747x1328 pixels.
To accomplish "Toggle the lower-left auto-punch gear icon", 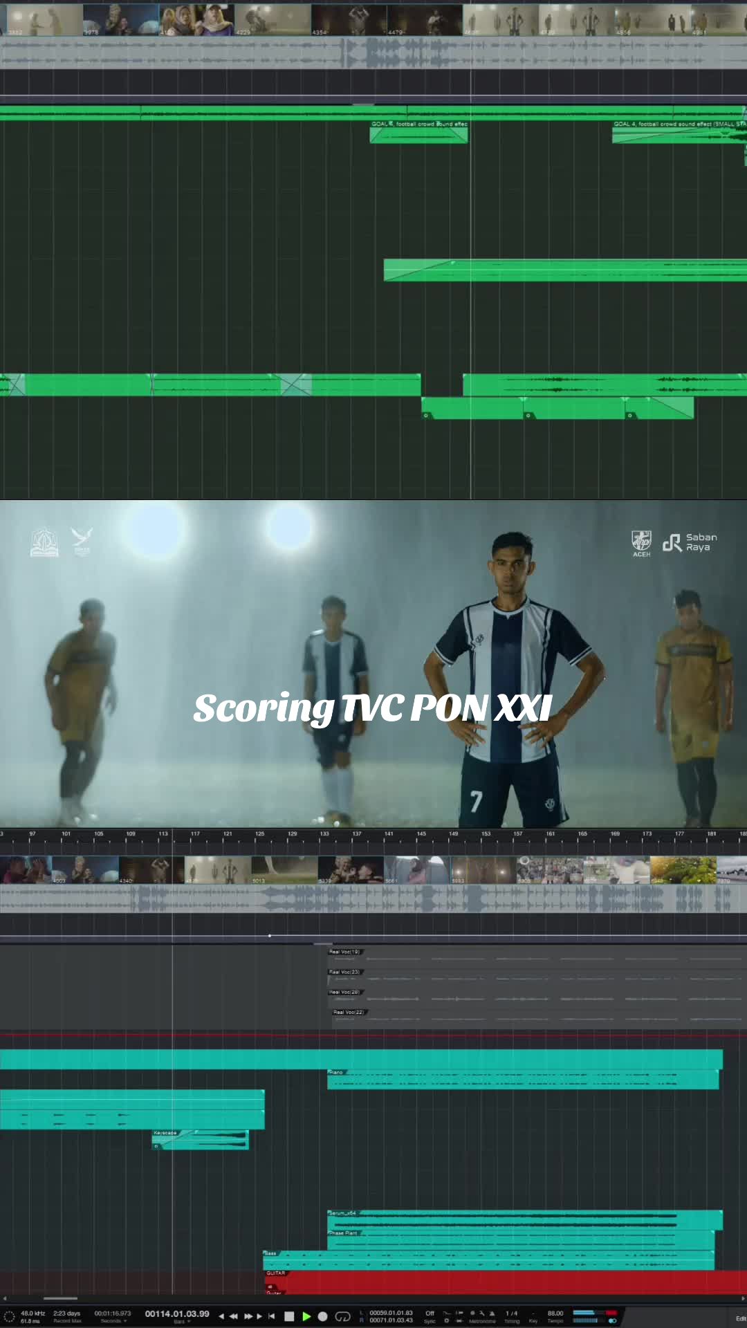I will coord(447,1320).
